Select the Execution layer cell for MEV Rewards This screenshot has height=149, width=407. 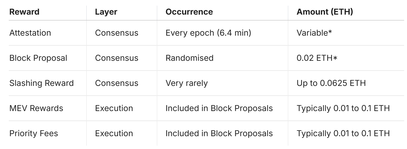[114, 108]
